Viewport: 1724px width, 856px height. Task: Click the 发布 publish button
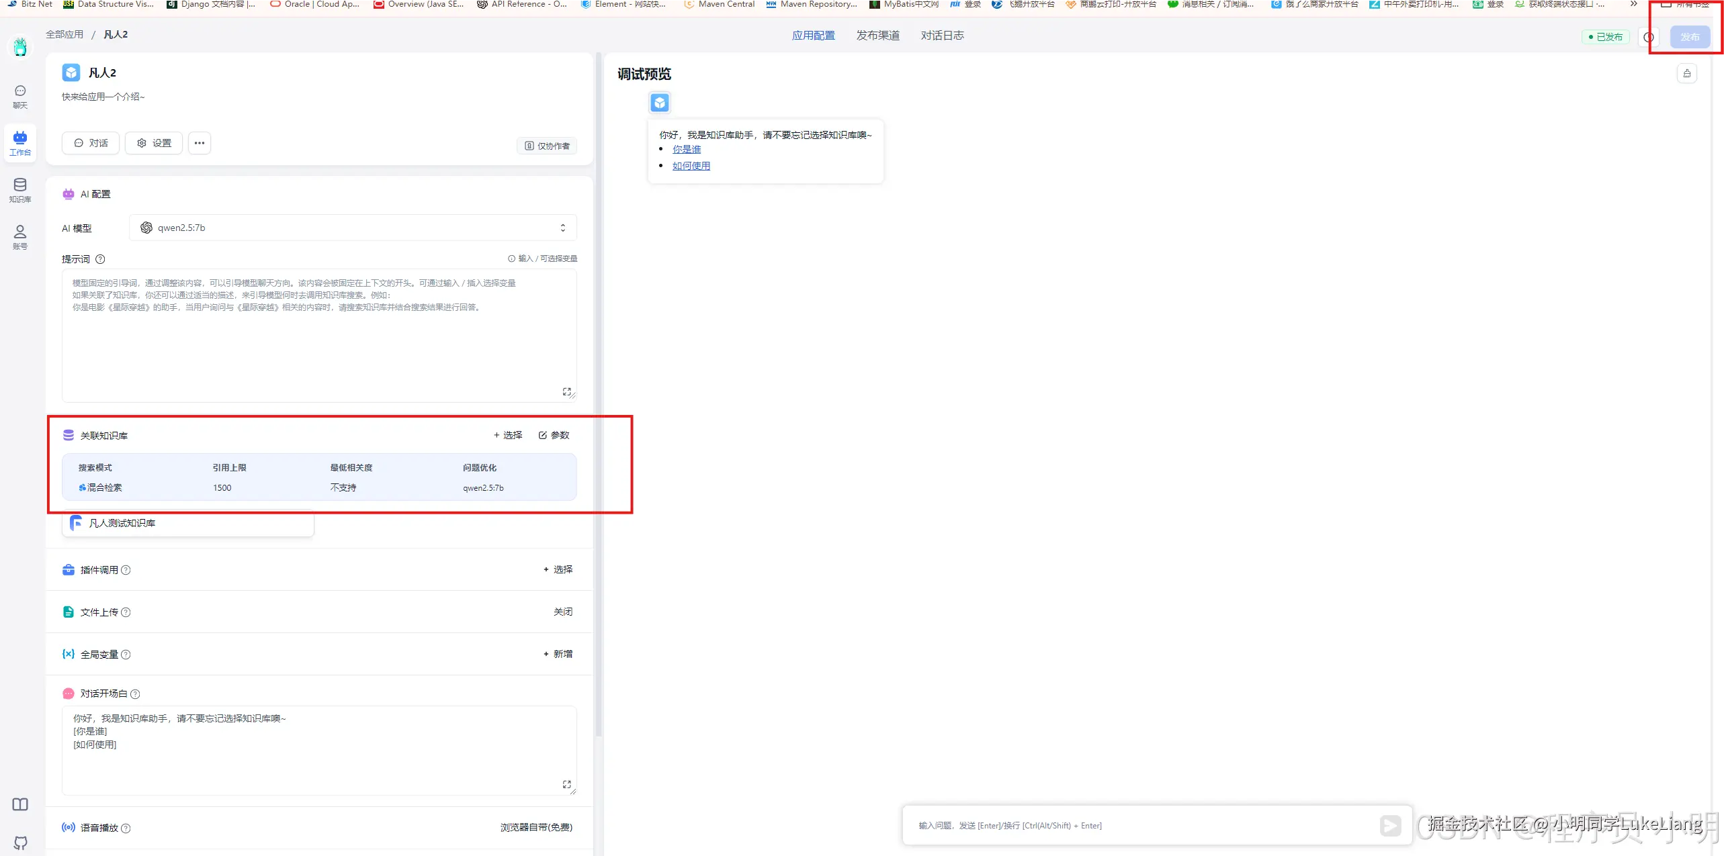(x=1689, y=37)
